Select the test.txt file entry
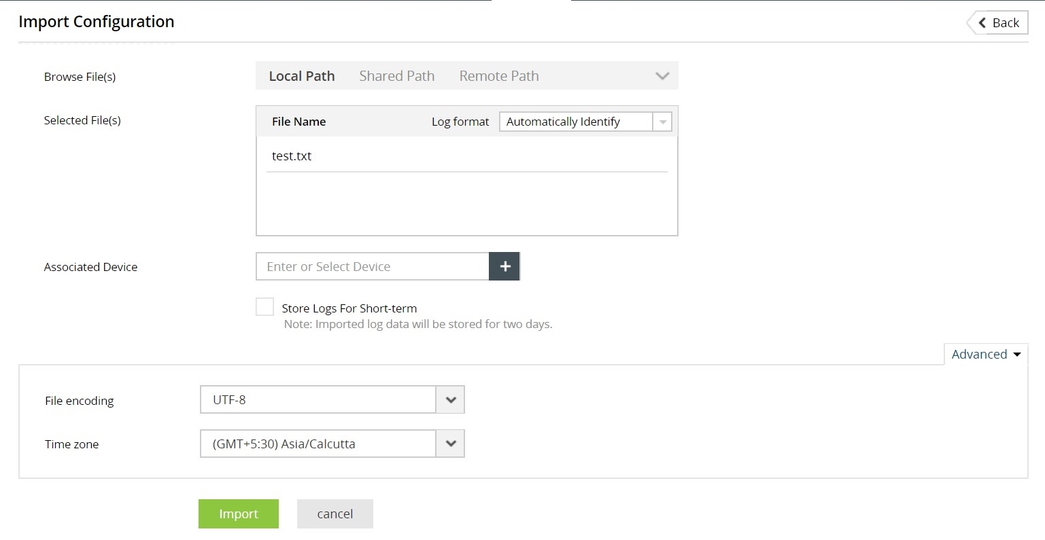The height and width of the screenshot is (540, 1045). [x=292, y=156]
